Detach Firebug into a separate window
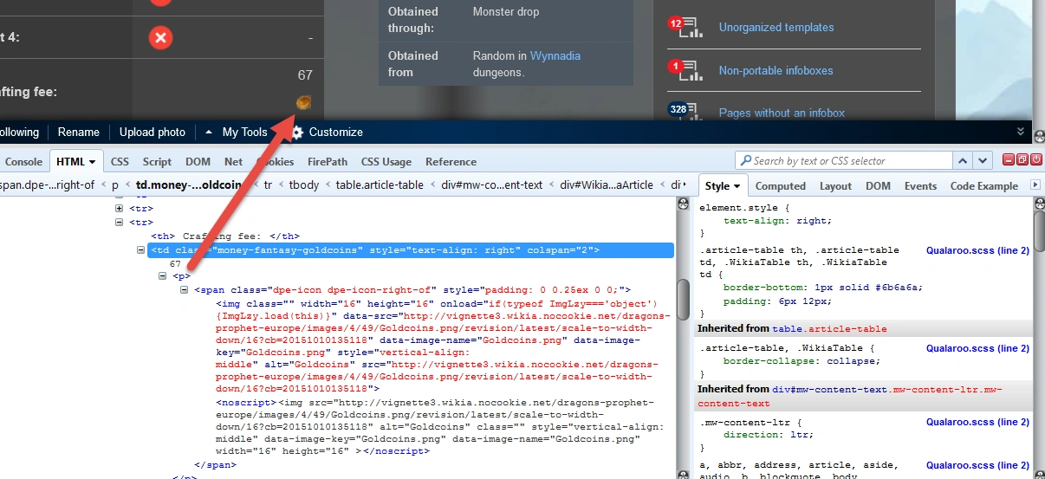Image resolution: width=1045 pixels, height=479 pixels. pos(1022,160)
